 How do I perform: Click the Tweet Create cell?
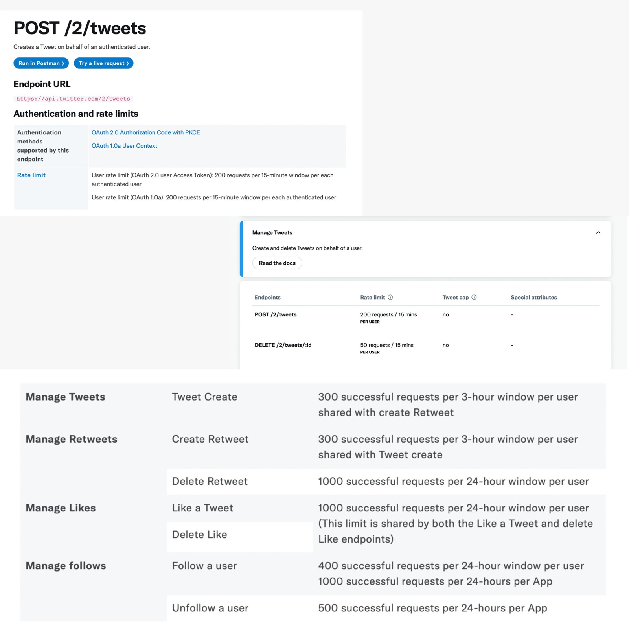pyautogui.click(x=204, y=397)
